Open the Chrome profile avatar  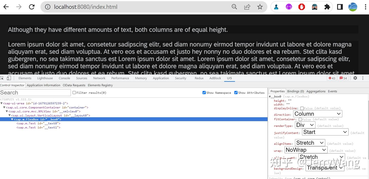[353, 7]
